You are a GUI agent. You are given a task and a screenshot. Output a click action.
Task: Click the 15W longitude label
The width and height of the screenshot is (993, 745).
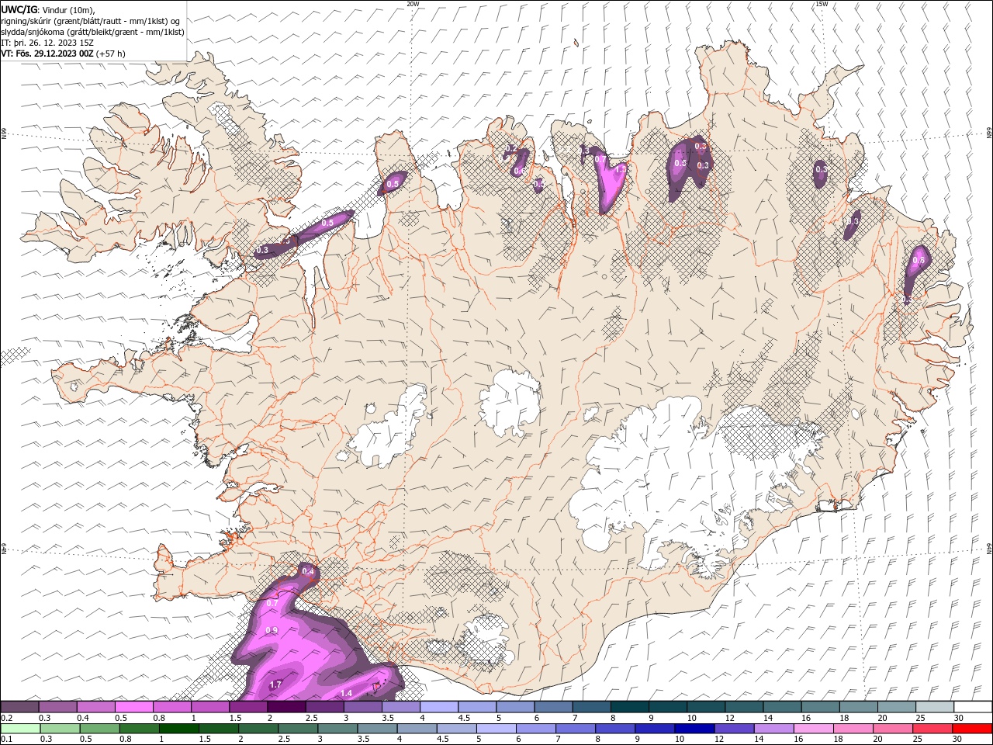(822, 4)
